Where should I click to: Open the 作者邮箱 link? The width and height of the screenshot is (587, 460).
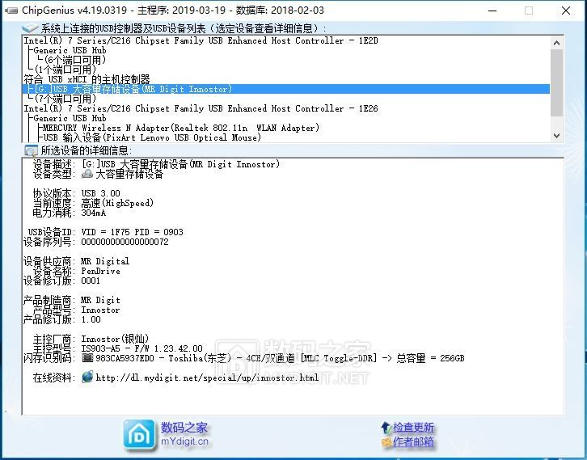click(x=413, y=442)
